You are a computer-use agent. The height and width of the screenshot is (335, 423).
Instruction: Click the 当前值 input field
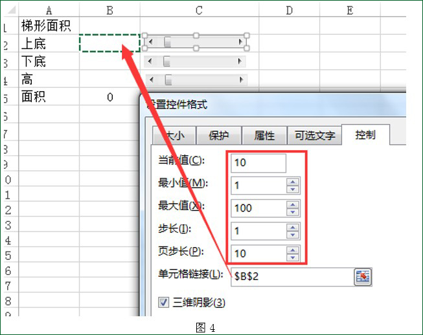pos(258,163)
